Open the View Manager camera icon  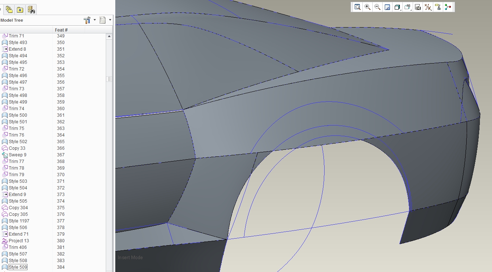pyautogui.click(x=417, y=7)
